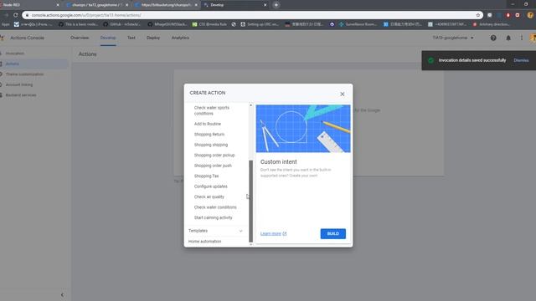This screenshot has width=536, height=301.
Task: Open the Apps bookmarks shortcut
Action: point(6,24)
